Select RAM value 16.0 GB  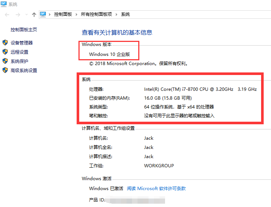tap(168, 98)
